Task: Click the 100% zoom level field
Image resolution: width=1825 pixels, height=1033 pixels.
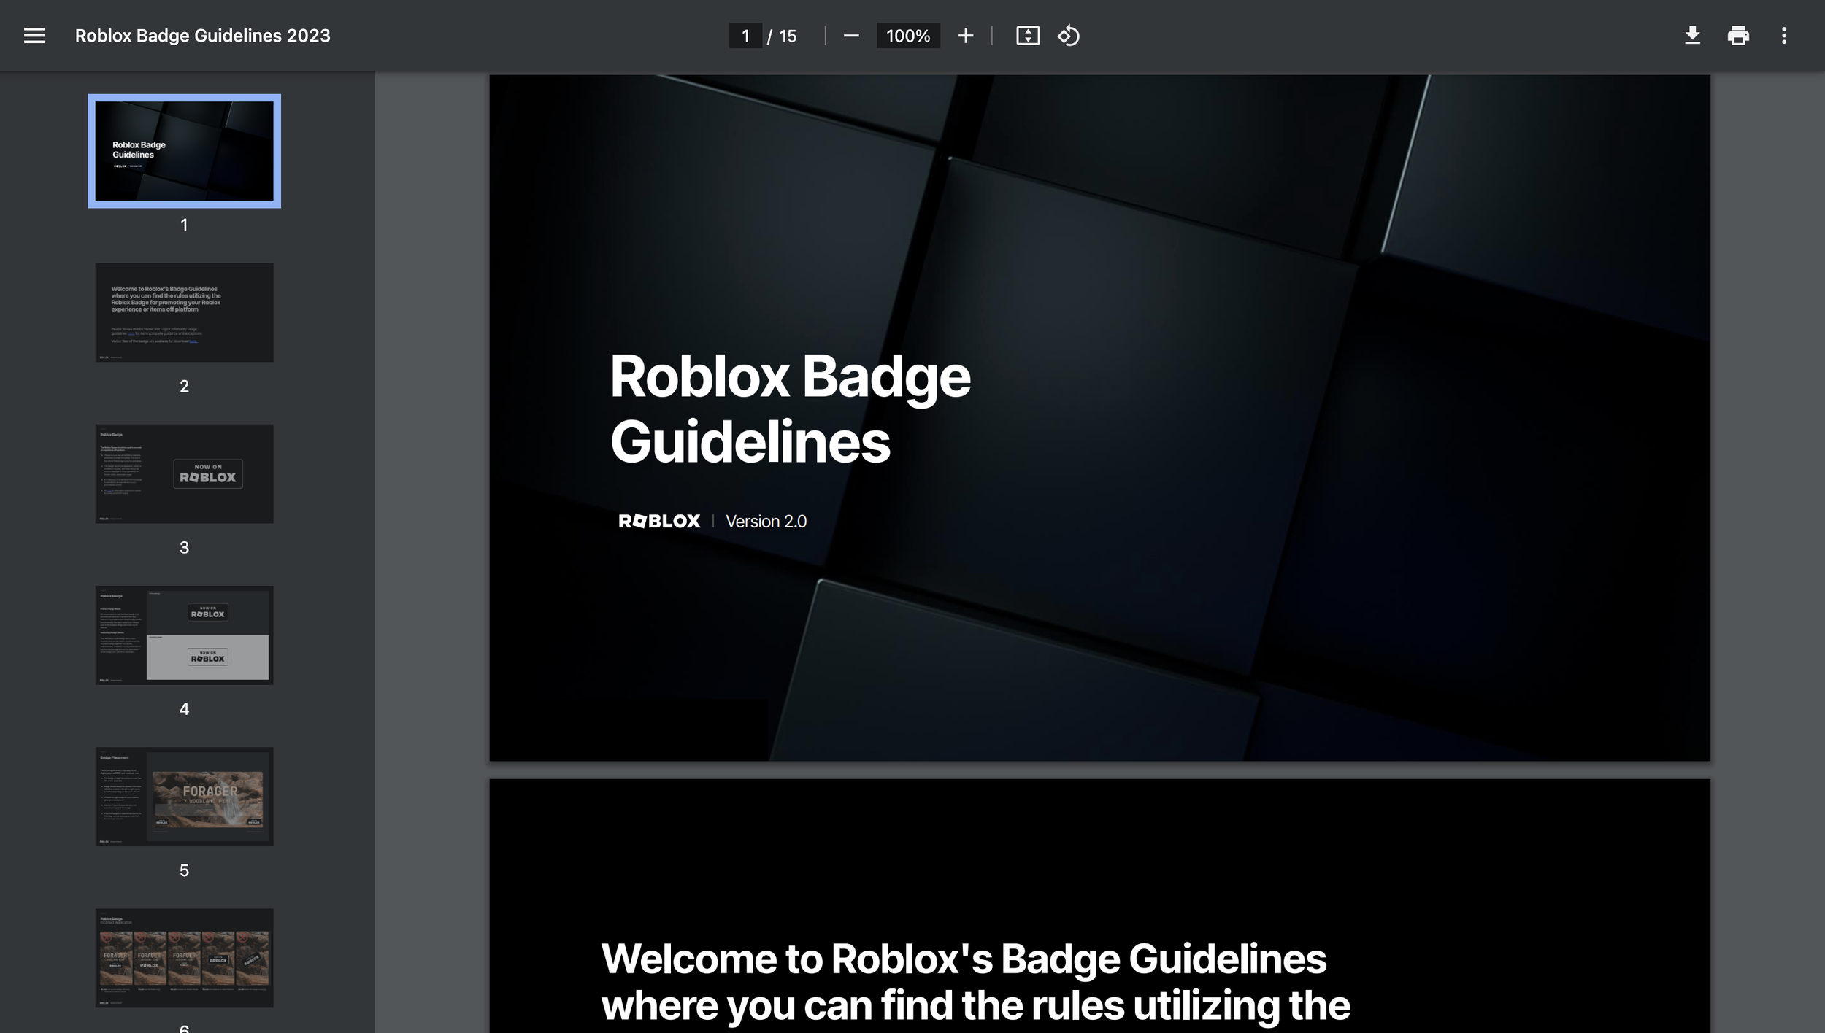Action: [x=907, y=36]
